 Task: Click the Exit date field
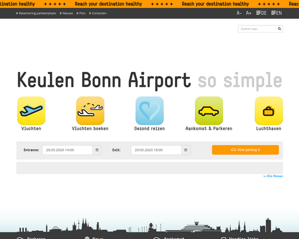pos(156,150)
